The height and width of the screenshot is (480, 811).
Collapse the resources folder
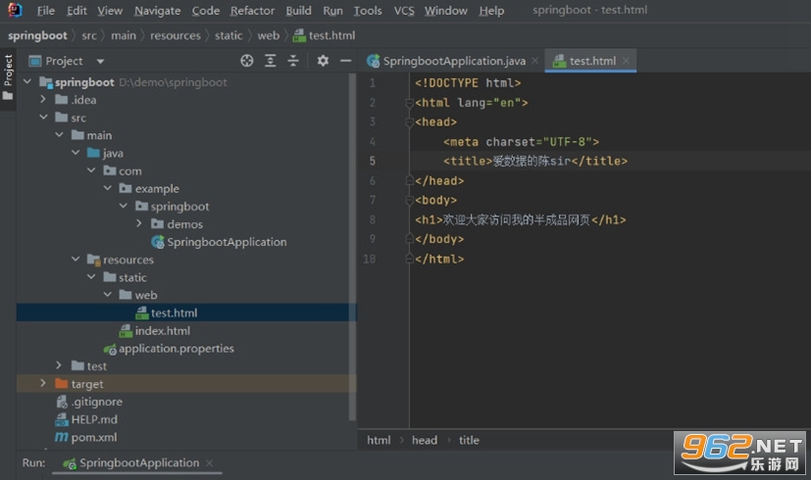(x=76, y=259)
